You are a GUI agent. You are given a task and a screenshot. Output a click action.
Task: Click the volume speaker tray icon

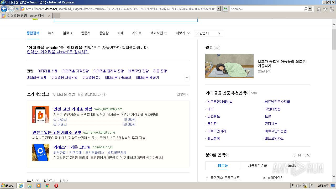click(298, 186)
